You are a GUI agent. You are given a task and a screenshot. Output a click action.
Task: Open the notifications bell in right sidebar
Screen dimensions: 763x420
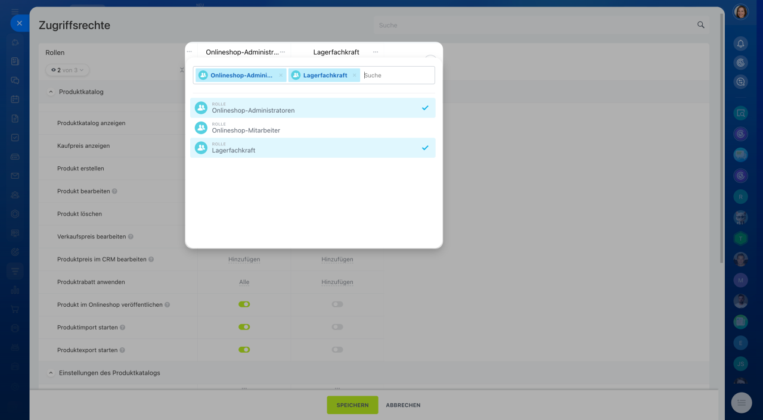tap(740, 43)
